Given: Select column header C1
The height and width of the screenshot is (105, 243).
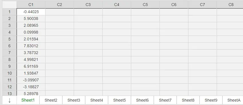Looking at the screenshot, I should [31, 5].
